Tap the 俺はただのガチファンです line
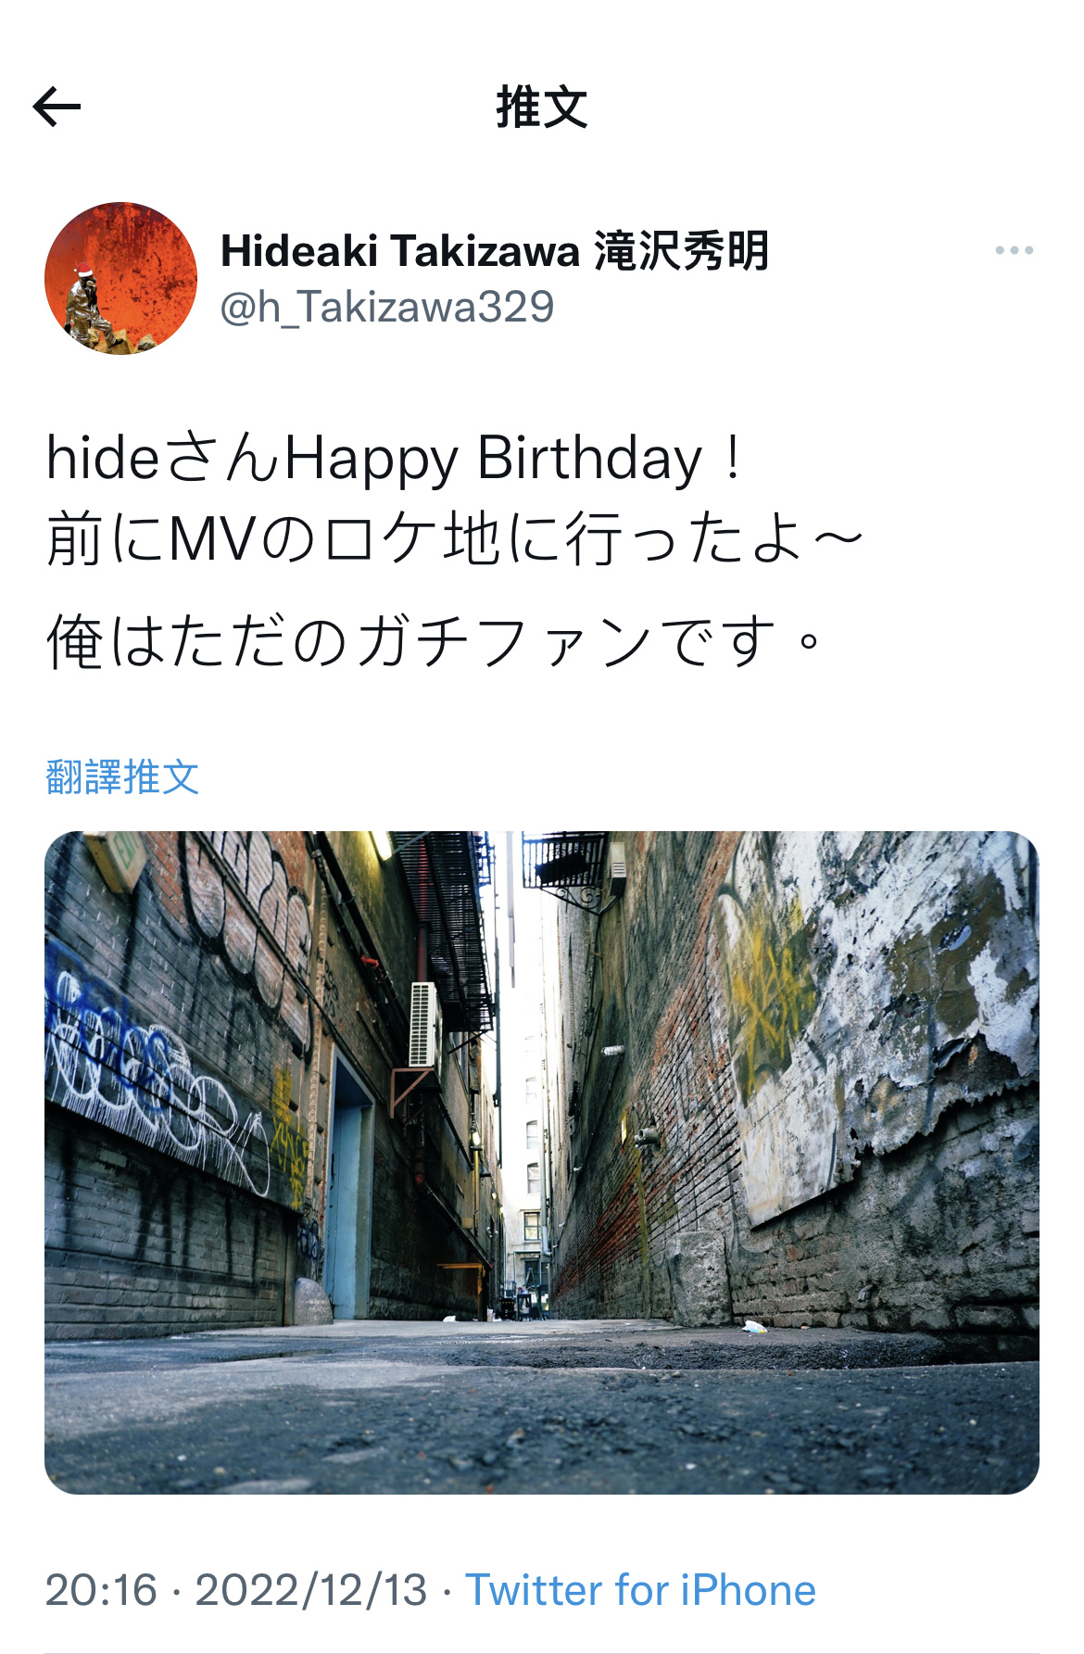This screenshot has width=1084, height=1654. pyautogui.click(x=434, y=641)
